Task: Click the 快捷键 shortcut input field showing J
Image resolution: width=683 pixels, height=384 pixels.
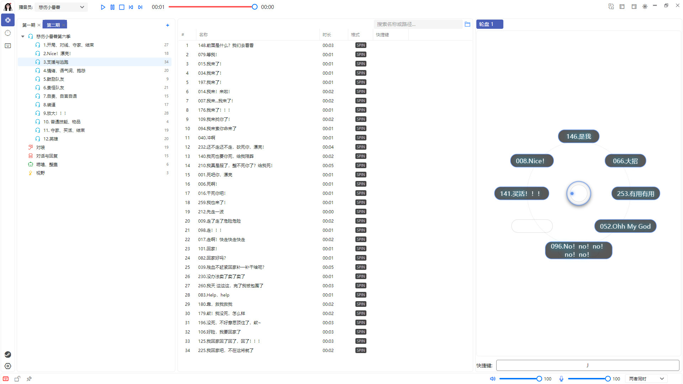Action: (587, 365)
